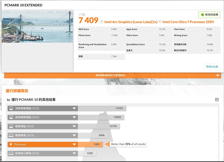Click the trophy icon beside This score

pos(11,145)
